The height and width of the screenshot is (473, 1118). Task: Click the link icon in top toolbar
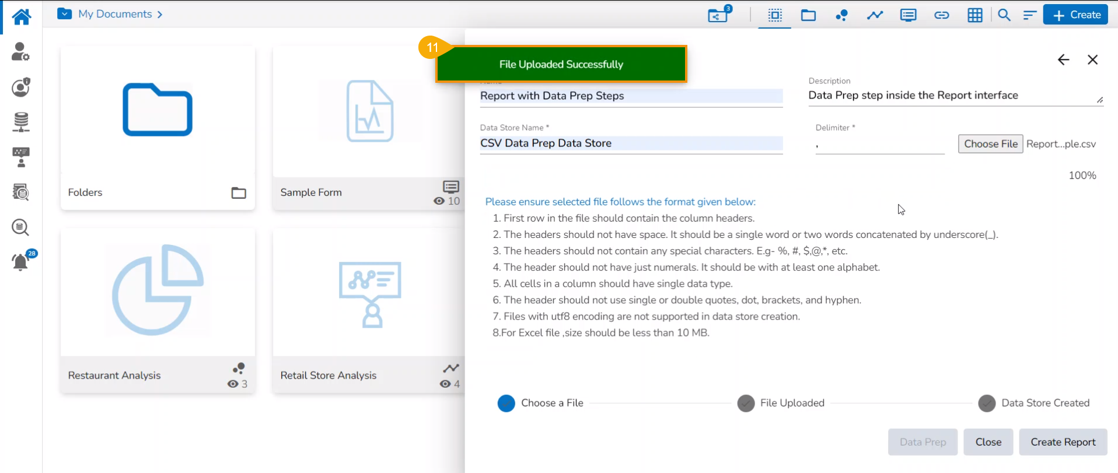941,15
